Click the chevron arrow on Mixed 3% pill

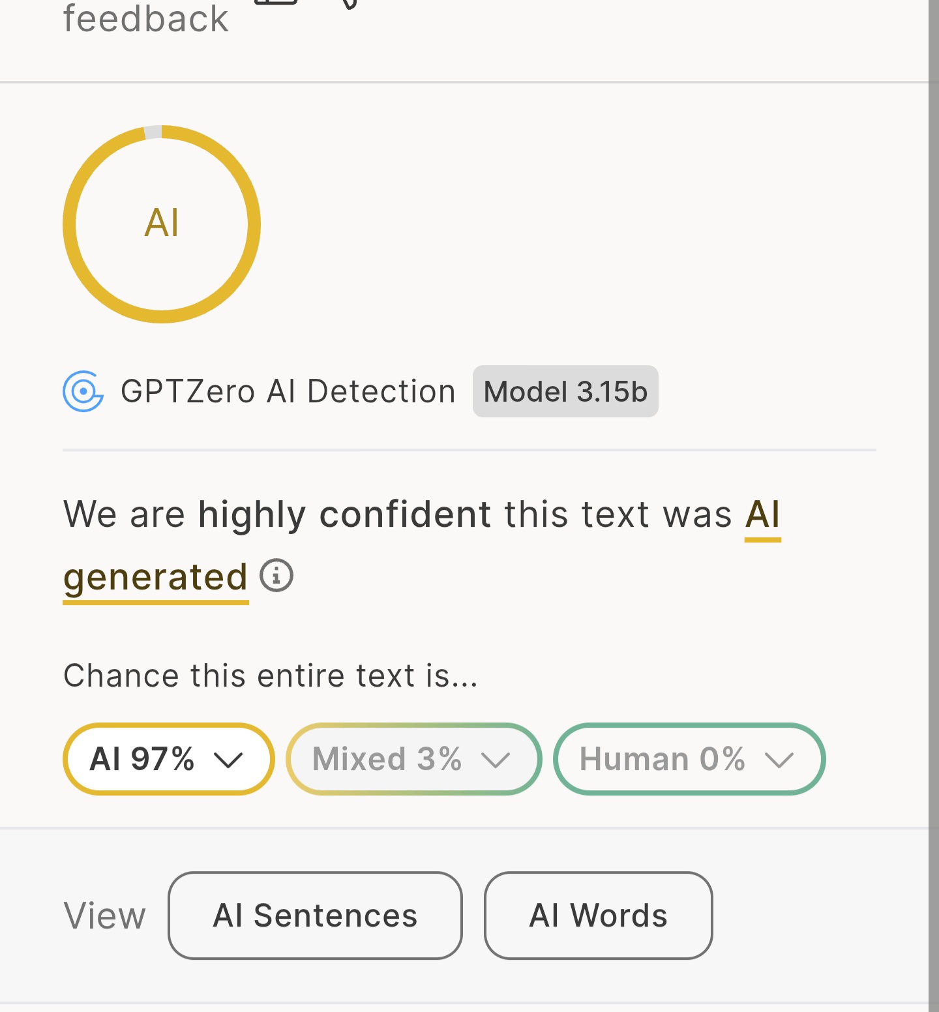click(x=496, y=760)
